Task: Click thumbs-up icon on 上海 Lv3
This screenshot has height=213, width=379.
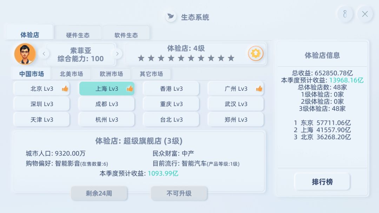Action: tap(130, 89)
